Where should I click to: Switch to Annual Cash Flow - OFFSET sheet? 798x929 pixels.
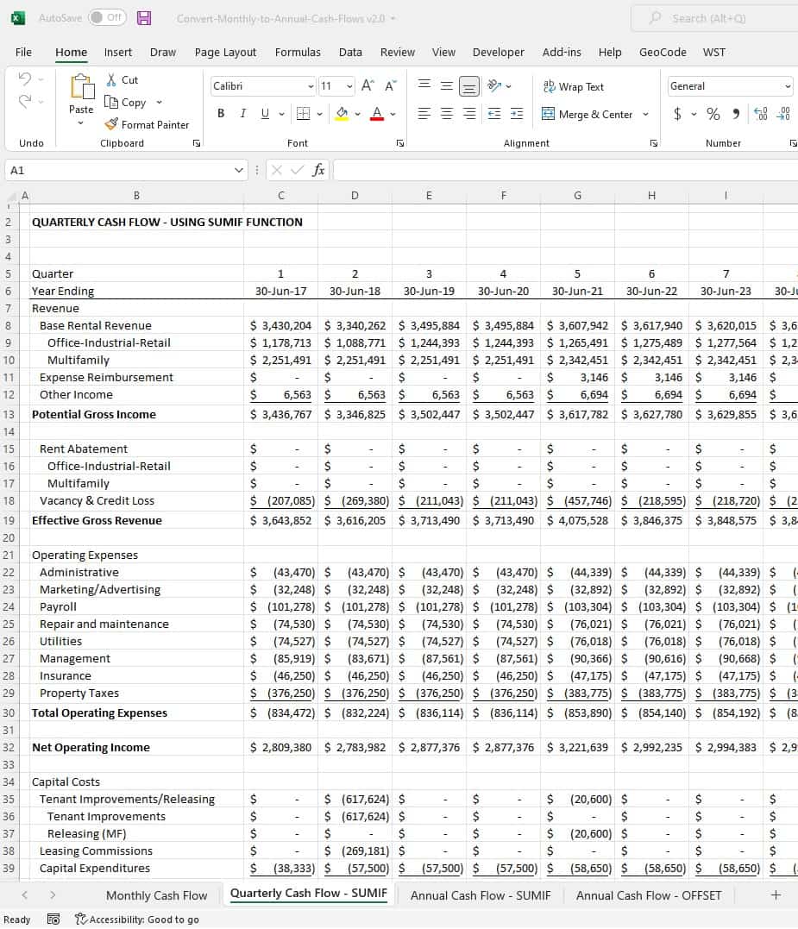coord(648,895)
